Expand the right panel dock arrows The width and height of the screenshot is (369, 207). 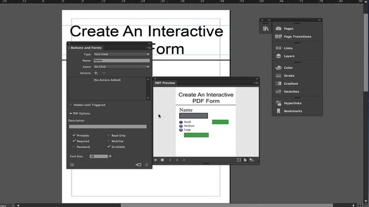319,20
